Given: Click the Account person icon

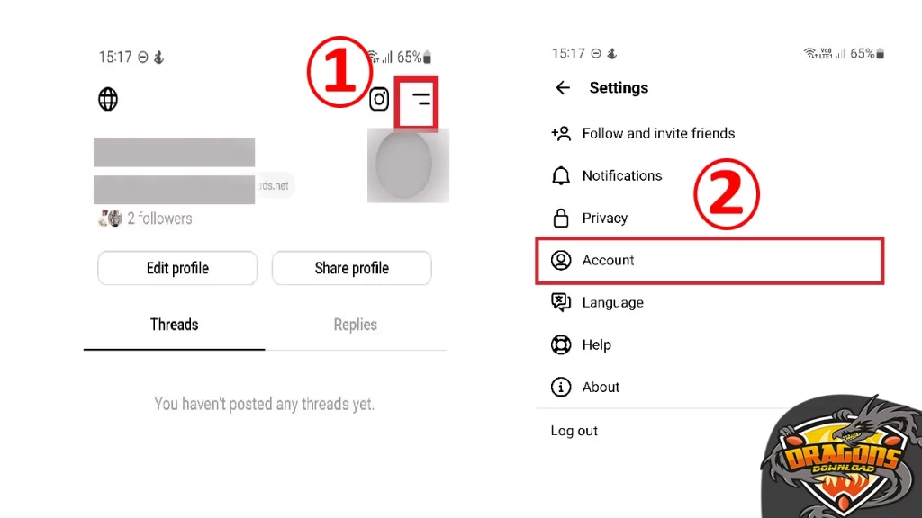Looking at the screenshot, I should click(x=561, y=260).
